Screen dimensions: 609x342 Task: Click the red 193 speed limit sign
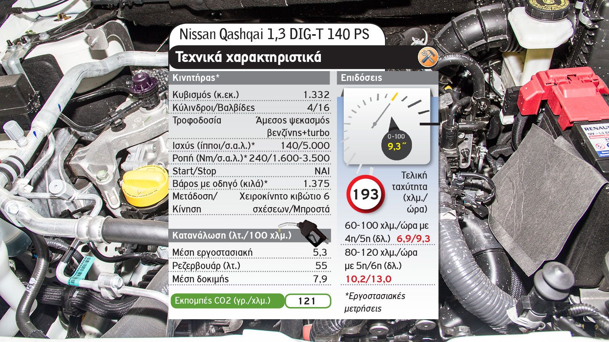click(365, 194)
